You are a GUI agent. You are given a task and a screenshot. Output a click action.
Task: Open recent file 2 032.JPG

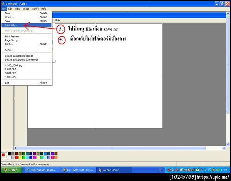(27, 69)
